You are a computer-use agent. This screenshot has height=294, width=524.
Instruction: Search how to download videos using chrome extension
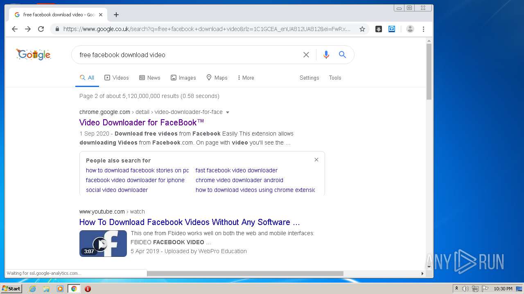point(255,190)
